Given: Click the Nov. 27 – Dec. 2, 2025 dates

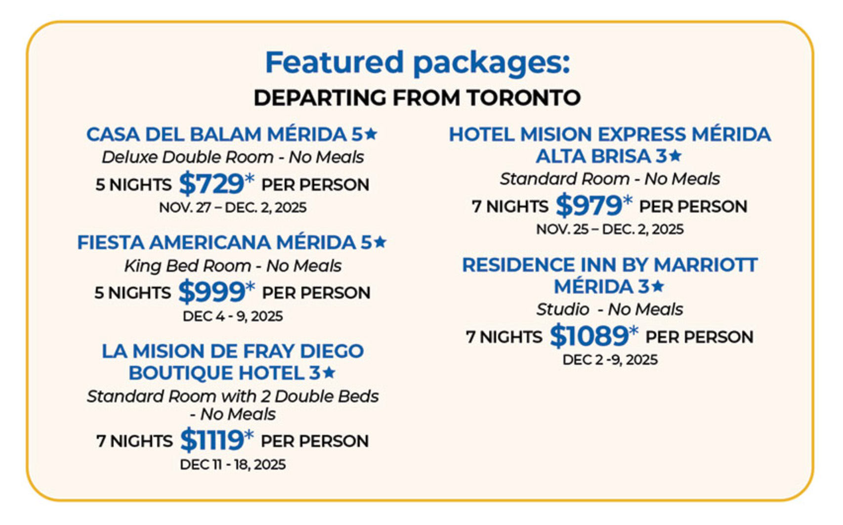Looking at the screenshot, I should (x=232, y=207).
